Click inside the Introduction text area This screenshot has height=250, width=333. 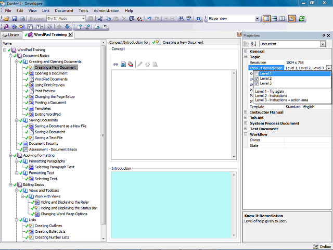click(171, 205)
